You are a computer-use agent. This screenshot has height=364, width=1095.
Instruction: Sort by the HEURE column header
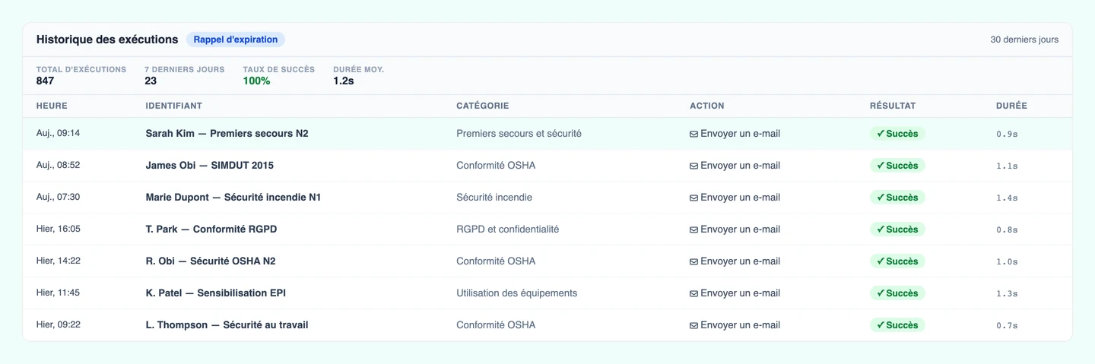click(x=52, y=106)
